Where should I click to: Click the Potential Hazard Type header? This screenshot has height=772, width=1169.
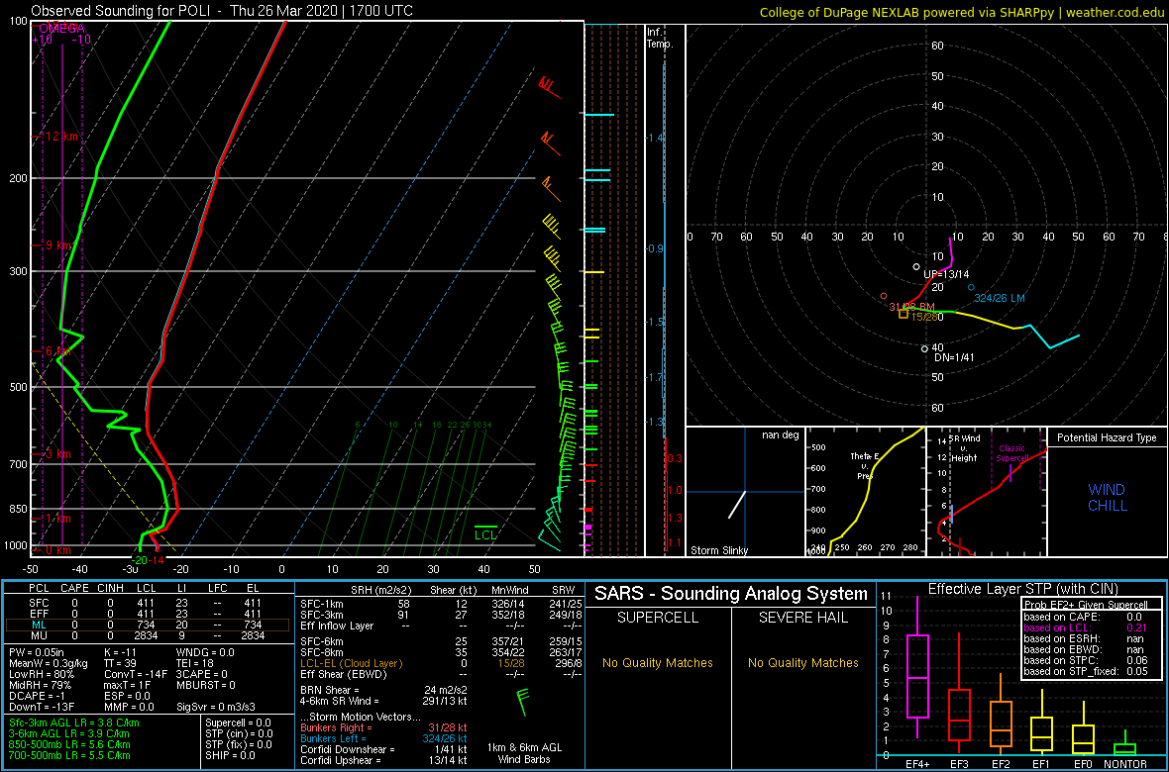click(1107, 437)
